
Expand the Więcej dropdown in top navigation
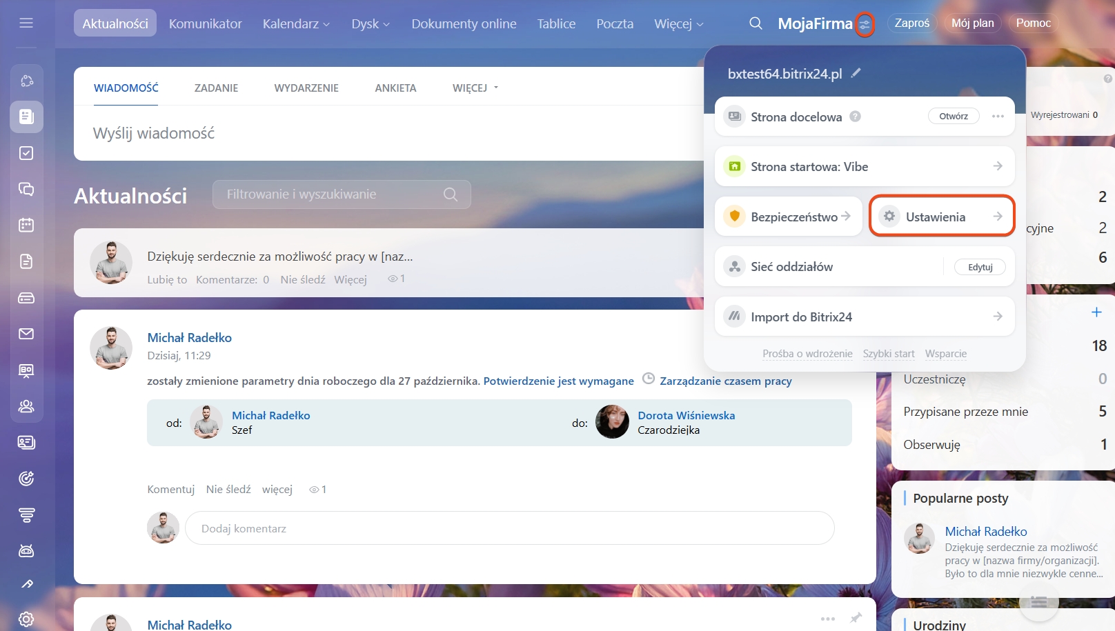click(678, 23)
